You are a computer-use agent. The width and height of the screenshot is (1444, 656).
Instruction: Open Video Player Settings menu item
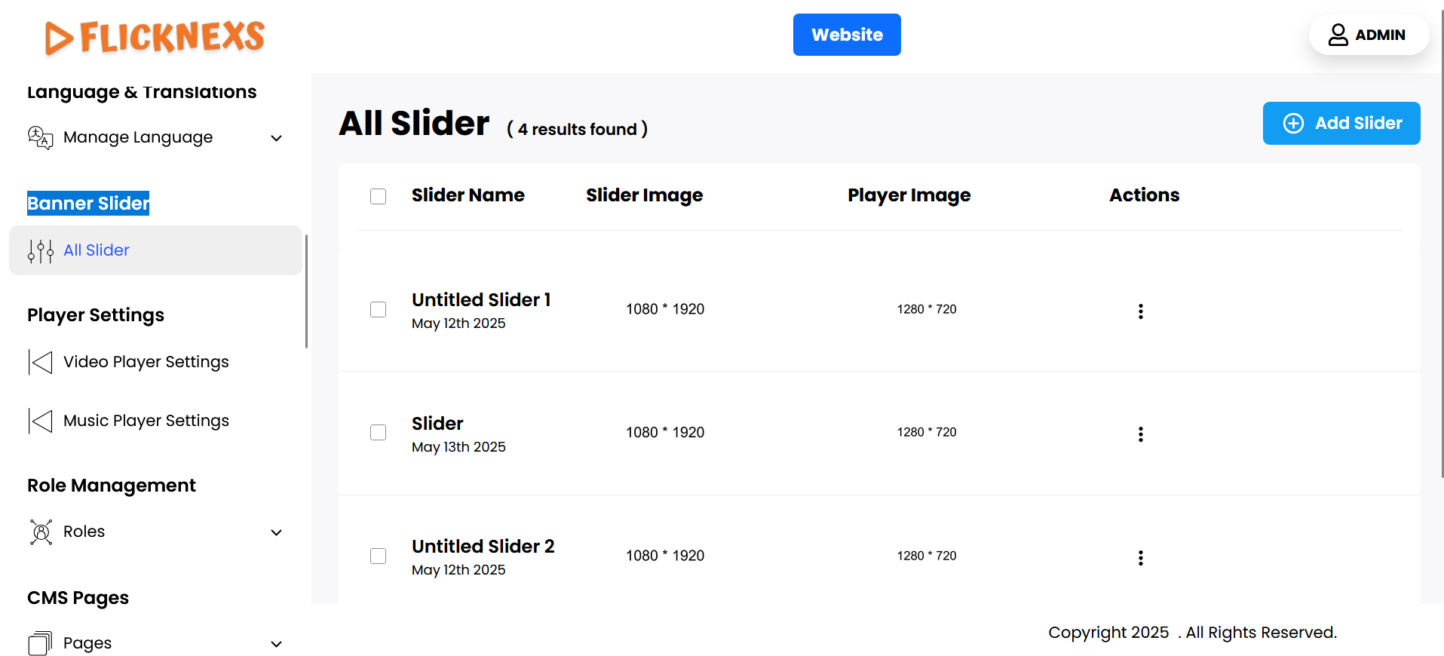(146, 362)
